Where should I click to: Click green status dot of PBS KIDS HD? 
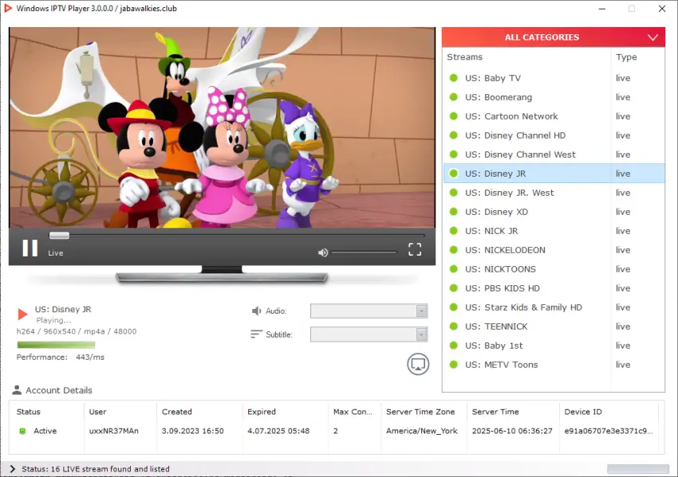coord(454,288)
